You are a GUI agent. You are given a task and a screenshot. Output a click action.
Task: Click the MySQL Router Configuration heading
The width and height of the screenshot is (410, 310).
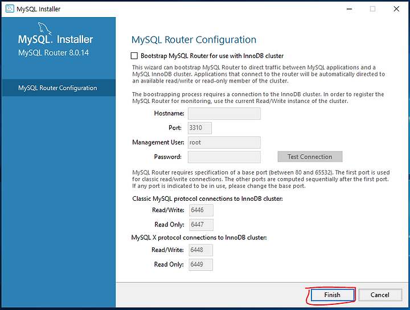(x=194, y=40)
